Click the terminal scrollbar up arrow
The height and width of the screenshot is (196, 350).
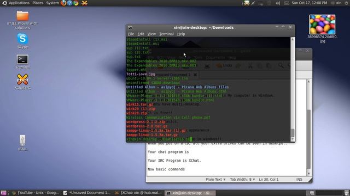[x=293, y=39]
